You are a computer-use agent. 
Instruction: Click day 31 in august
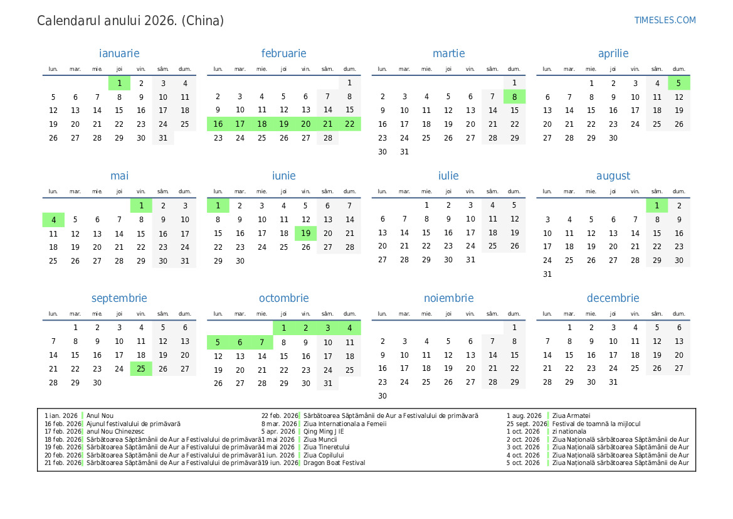pyautogui.click(x=547, y=274)
